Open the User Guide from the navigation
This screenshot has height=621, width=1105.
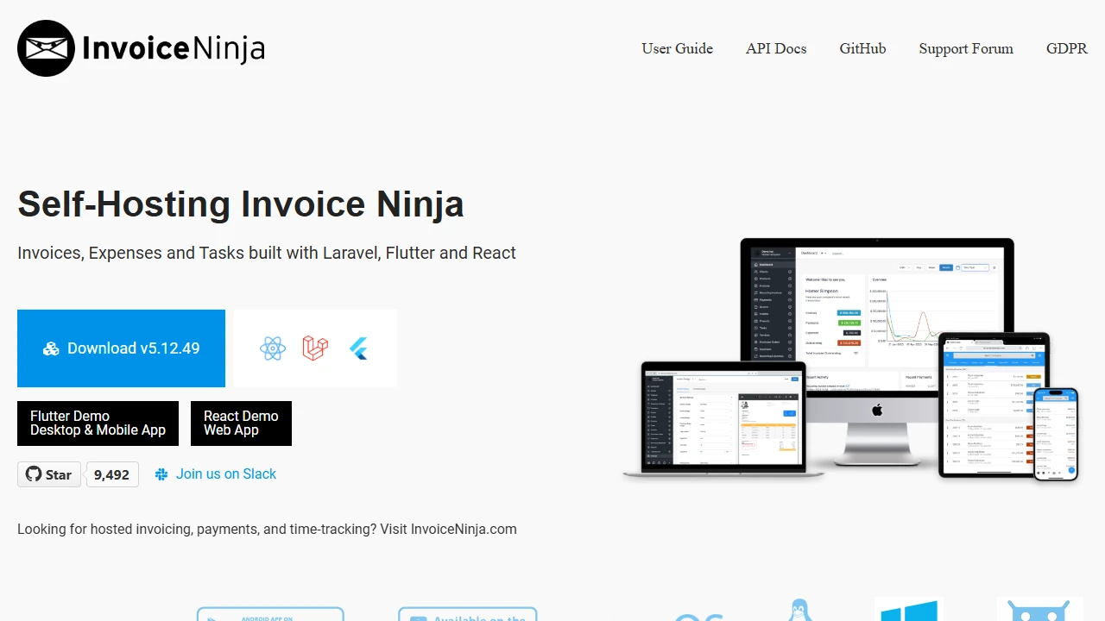(x=677, y=49)
